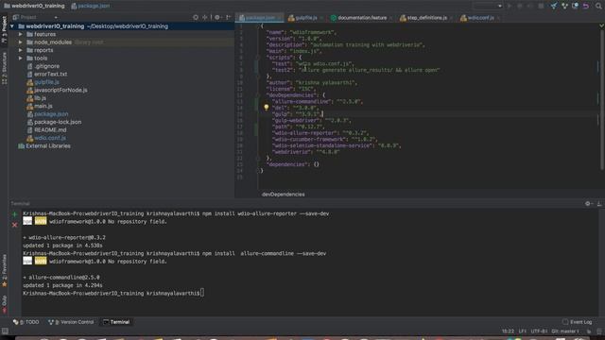The image size is (605, 340).
Task: Expand the features folder
Action: 21,34
